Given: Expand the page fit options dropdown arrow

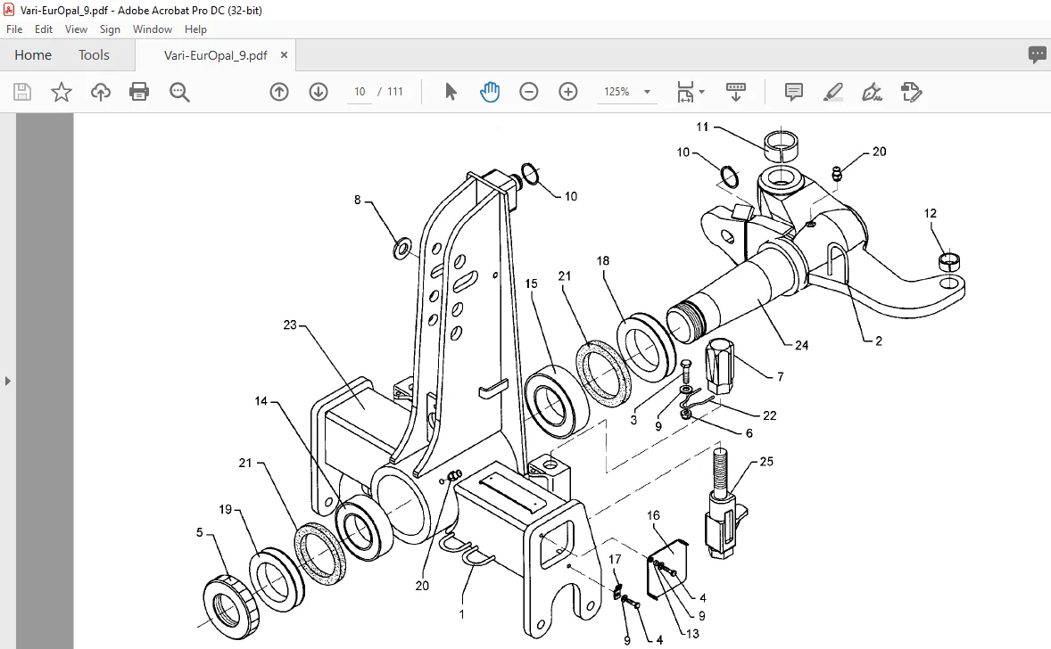Looking at the screenshot, I should [702, 92].
